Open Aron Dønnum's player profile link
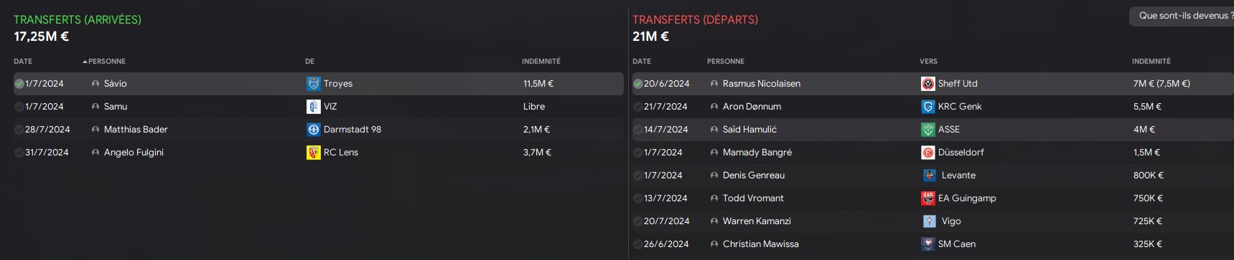The width and height of the screenshot is (1234, 260). pyautogui.click(x=752, y=107)
